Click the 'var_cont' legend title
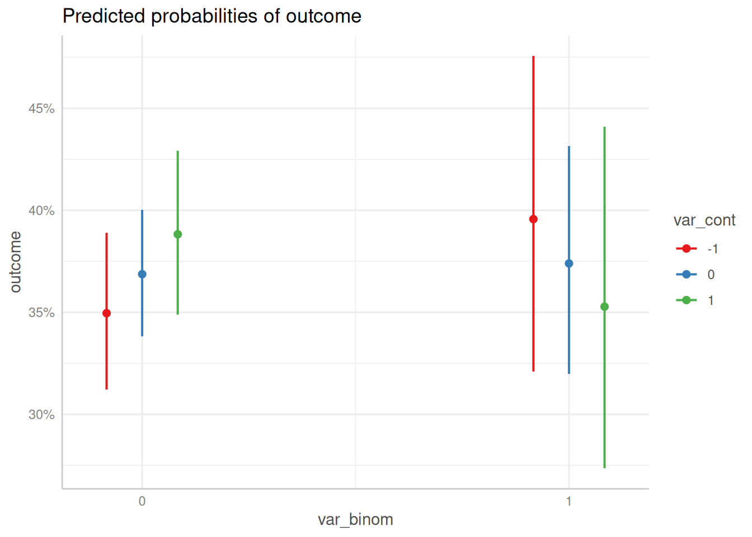The image size is (752, 537). click(704, 220)
